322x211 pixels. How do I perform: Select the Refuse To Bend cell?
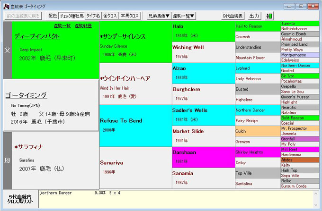point(136,126)
